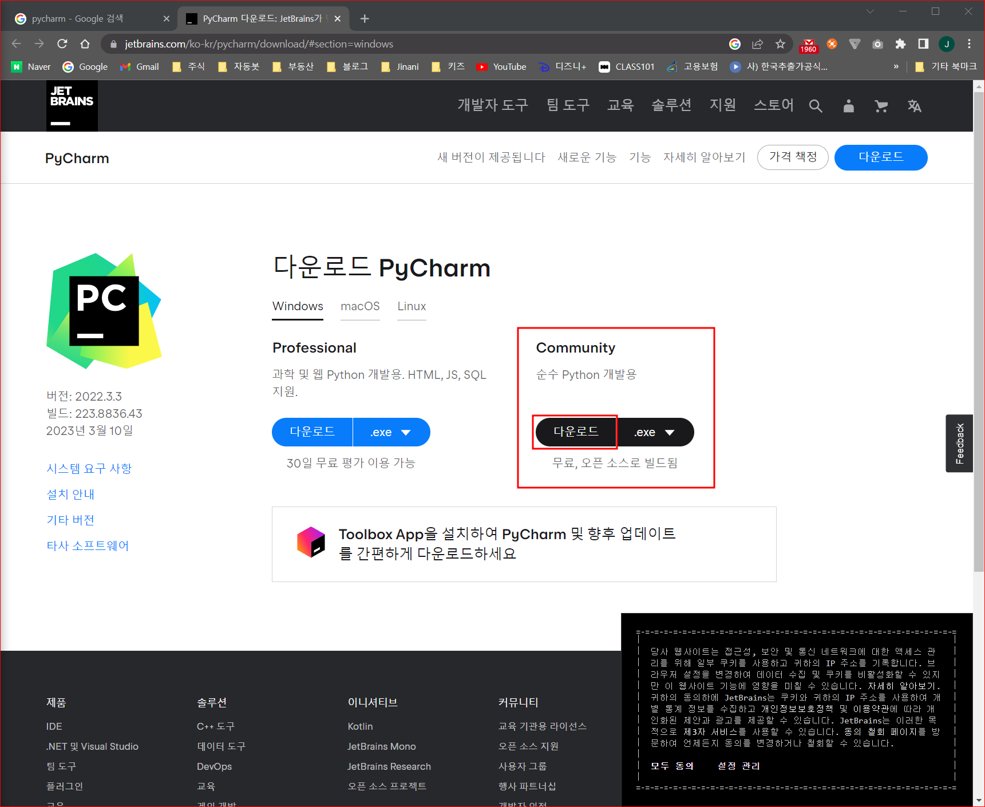Open 설치 안내 link

pyautogui.click(x=70, y=495)
